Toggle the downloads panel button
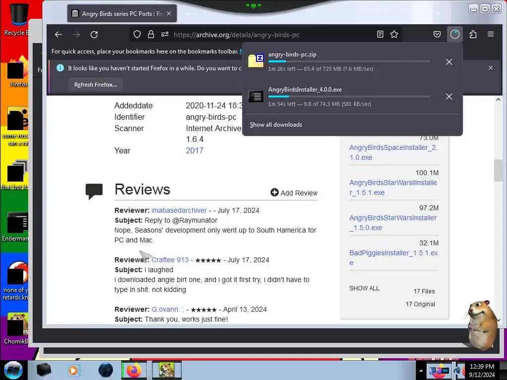 [455, 34]
